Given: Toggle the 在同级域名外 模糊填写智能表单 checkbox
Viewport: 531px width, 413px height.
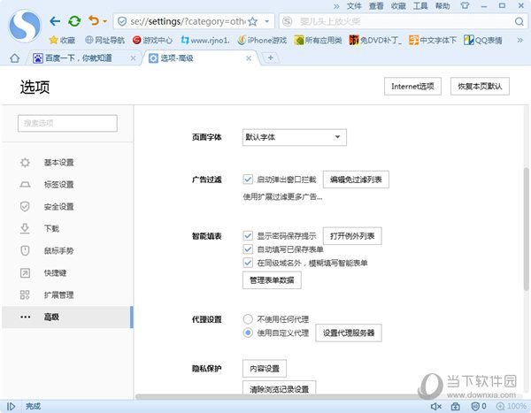Looking at the screenshot, I should [x=248, y=263].
